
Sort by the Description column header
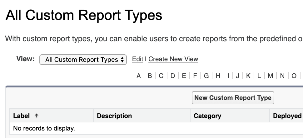pos(114,116)
